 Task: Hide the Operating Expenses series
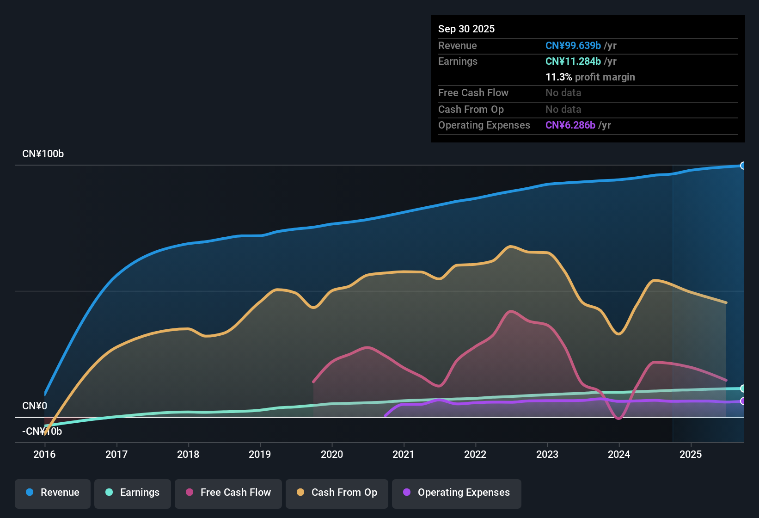pos(457,493)
